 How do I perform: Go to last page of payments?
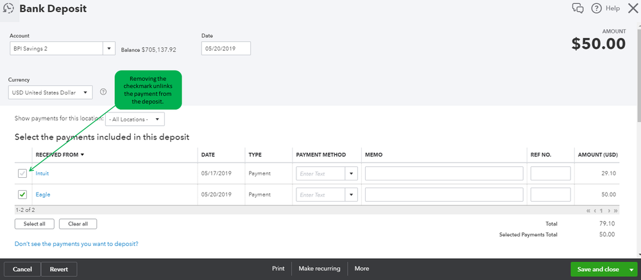tap(615, 211)
